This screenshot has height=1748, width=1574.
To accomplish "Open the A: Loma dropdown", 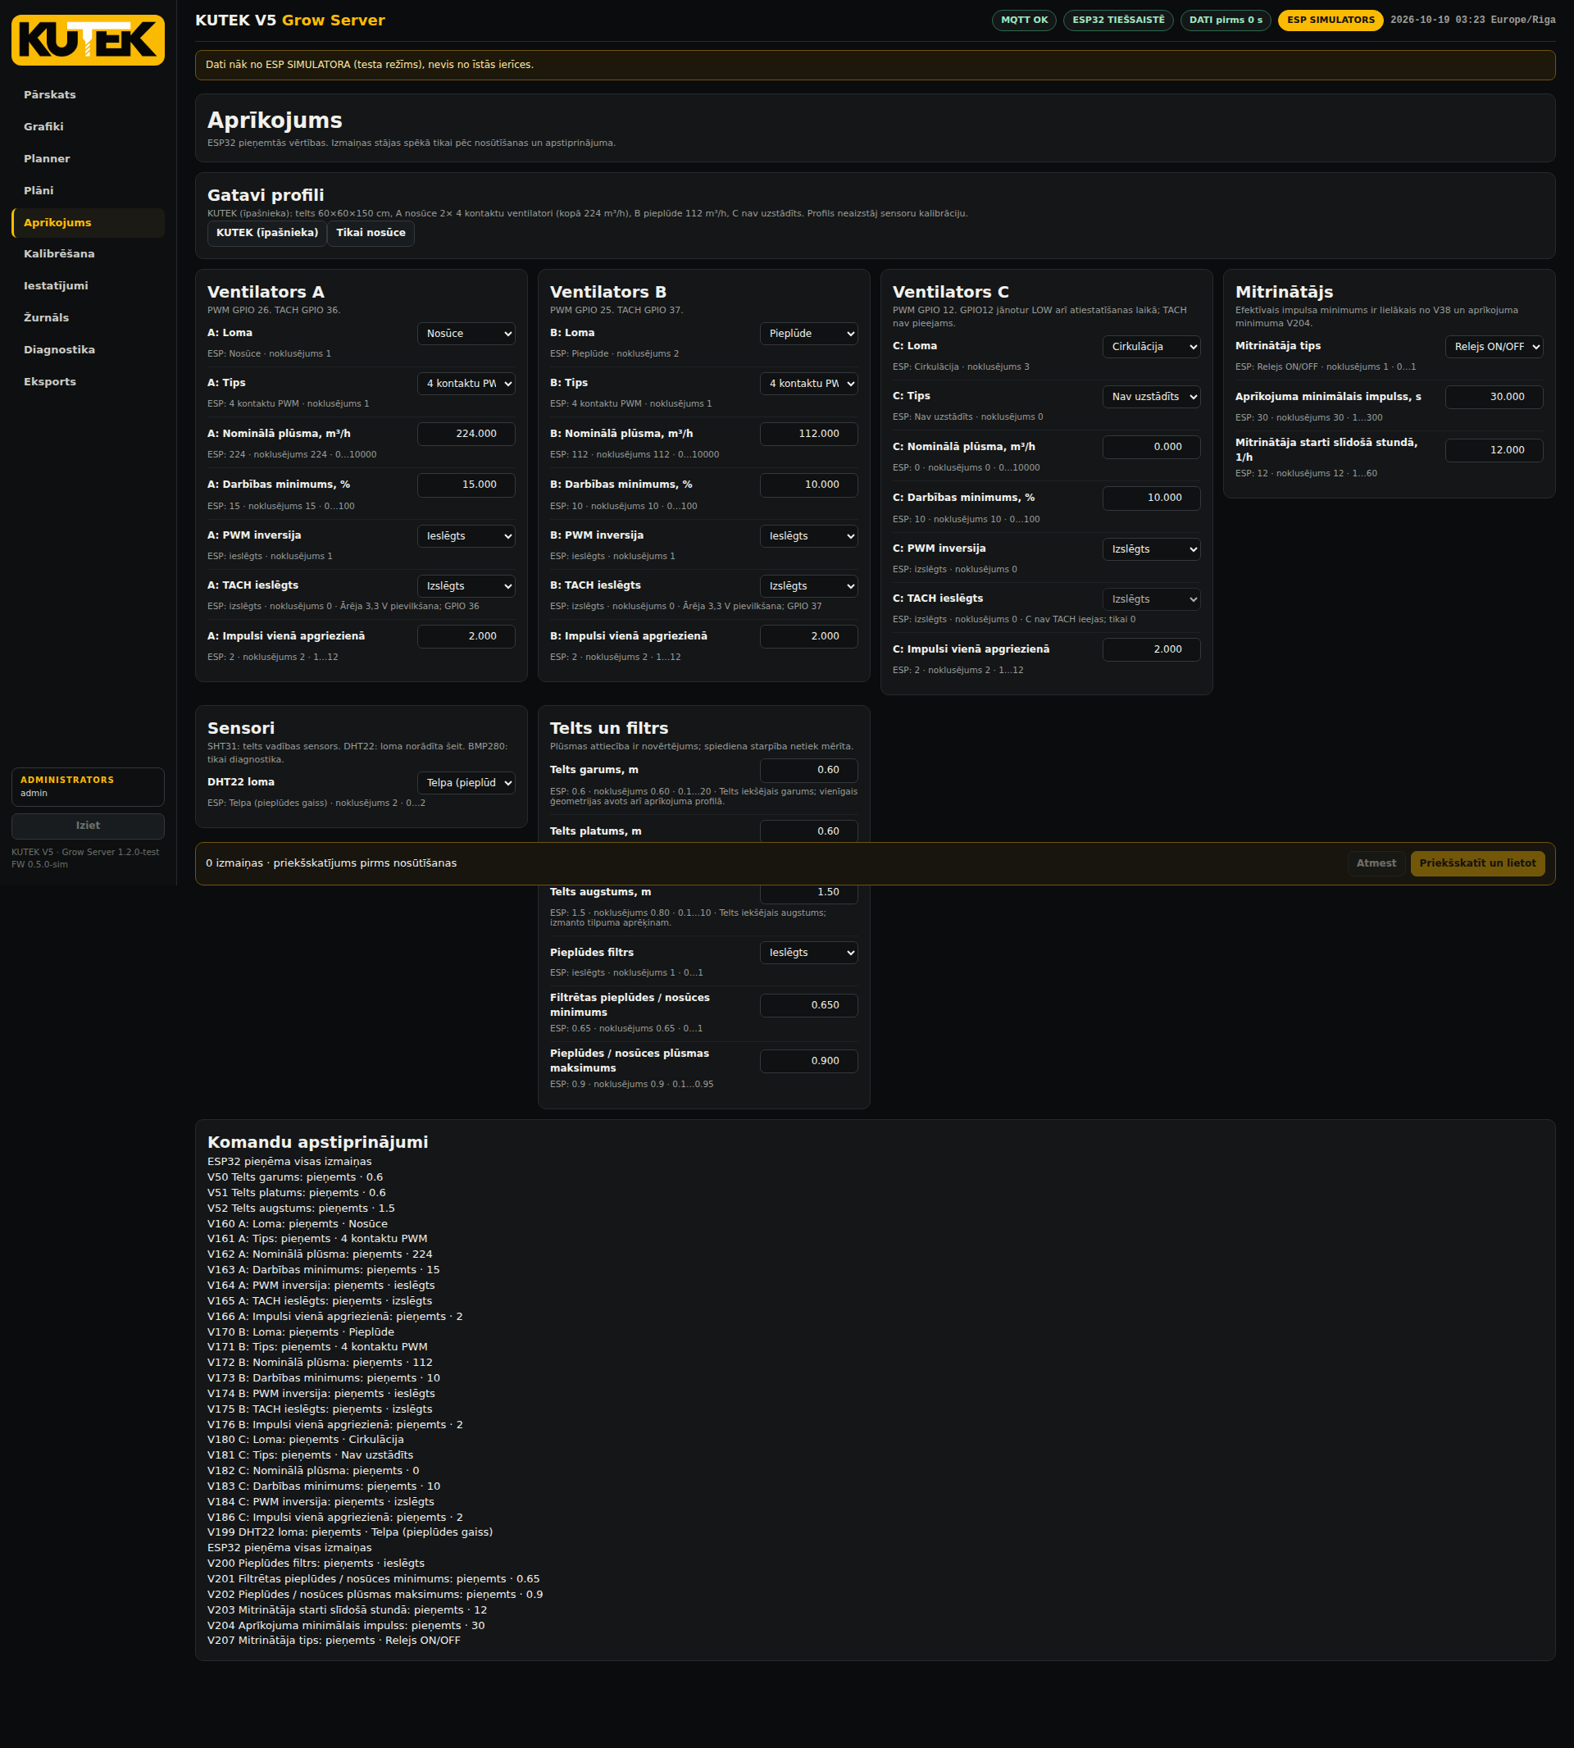I will tap(466, 334).
